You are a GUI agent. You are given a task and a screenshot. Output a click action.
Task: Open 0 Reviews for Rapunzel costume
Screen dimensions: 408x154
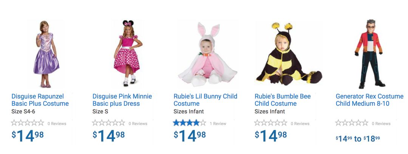click(57, 123)
